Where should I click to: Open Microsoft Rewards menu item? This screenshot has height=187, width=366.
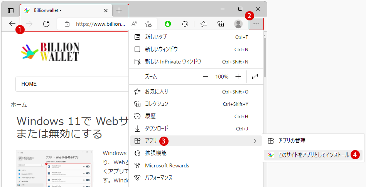point(196,165)
